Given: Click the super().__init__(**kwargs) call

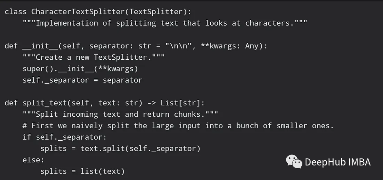Looking at the screenshot, I should pyautogui.click(x=80, y=69).
